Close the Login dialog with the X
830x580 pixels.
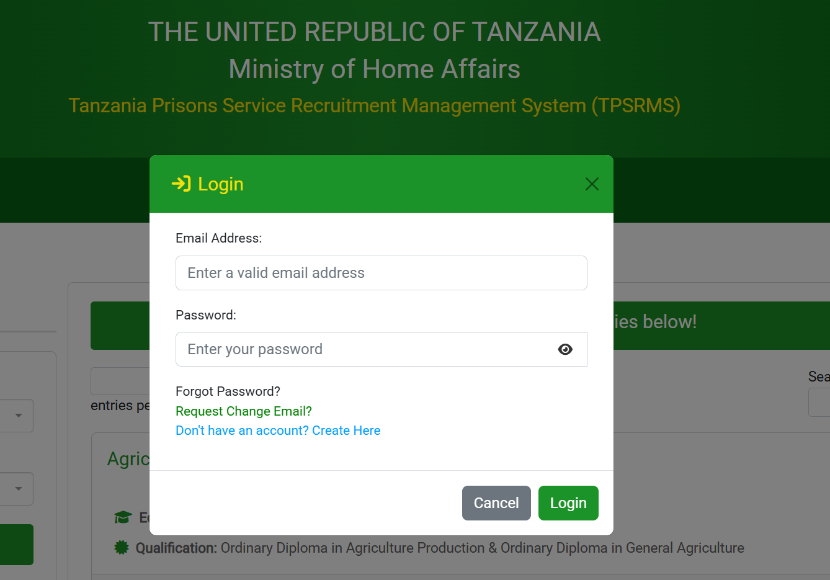coord(592,184)
